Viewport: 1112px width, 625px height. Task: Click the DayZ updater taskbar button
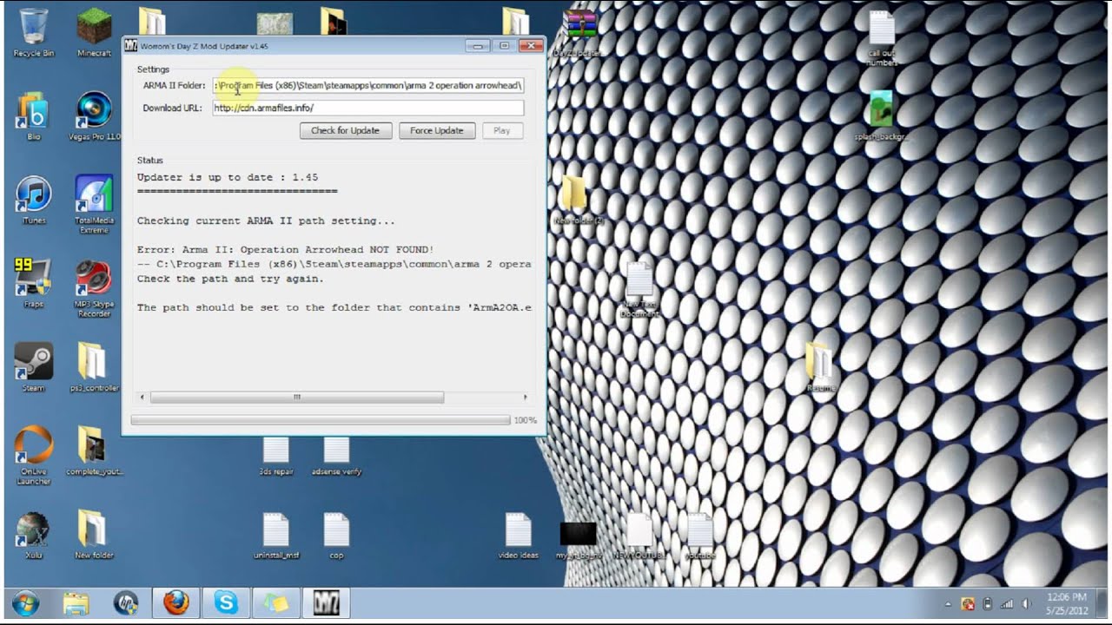click(327, 602)
